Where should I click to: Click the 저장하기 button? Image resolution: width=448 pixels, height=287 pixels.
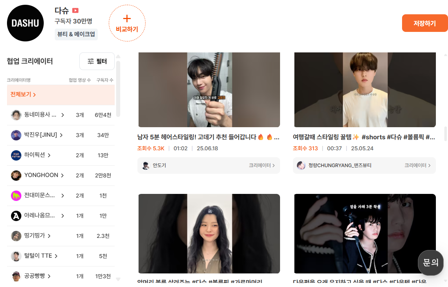[424, 23]
